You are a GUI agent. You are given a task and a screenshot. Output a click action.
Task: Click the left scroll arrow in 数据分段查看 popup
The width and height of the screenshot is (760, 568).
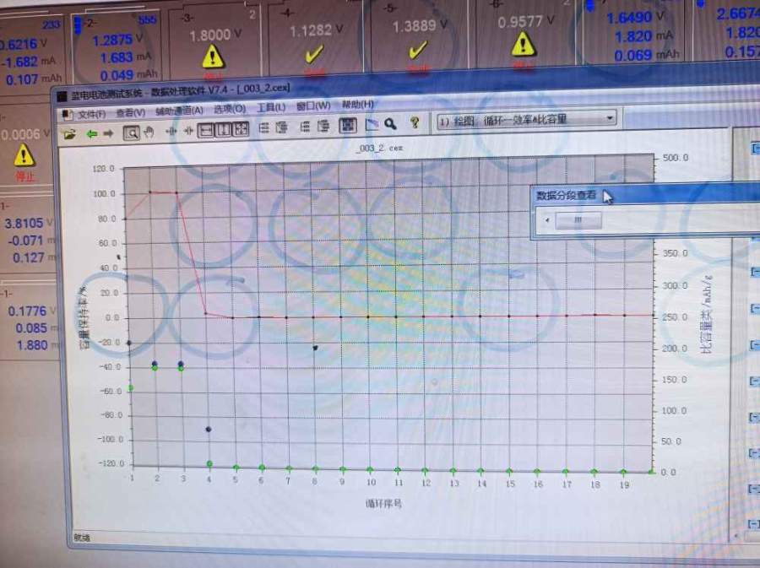tap(546, 220)
